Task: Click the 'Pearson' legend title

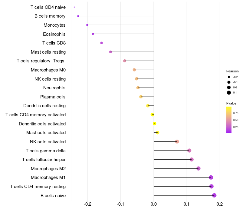Action: 232,71
